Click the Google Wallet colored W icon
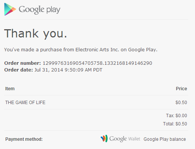 coord(104,139)
